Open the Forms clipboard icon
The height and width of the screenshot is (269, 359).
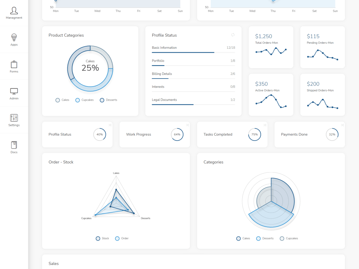[x=14, y=64]
